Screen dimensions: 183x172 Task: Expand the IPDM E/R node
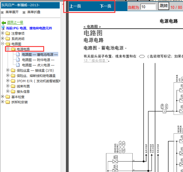pyautogui.click(x=8, y=81)
